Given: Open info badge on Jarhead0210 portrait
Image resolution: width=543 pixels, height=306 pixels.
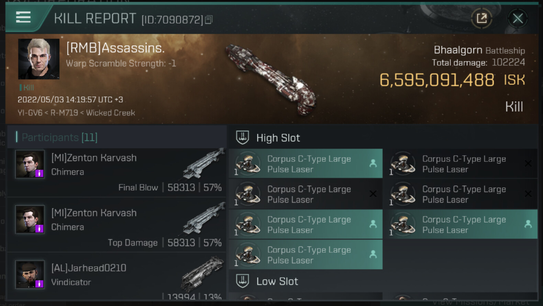Looking at the screenshot, I should (39, 284).
